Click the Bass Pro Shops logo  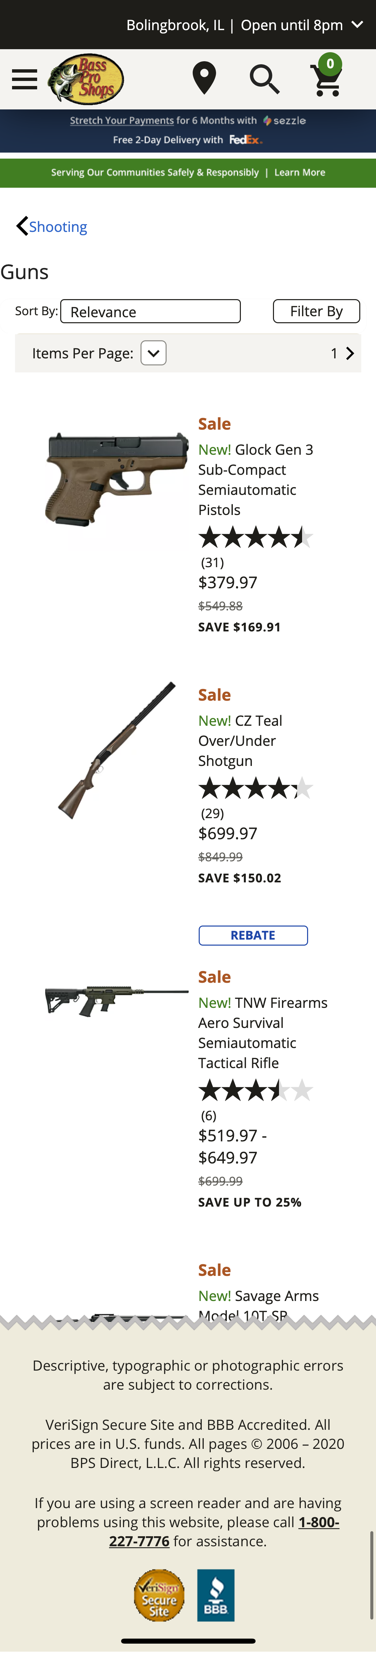[86, 78]
